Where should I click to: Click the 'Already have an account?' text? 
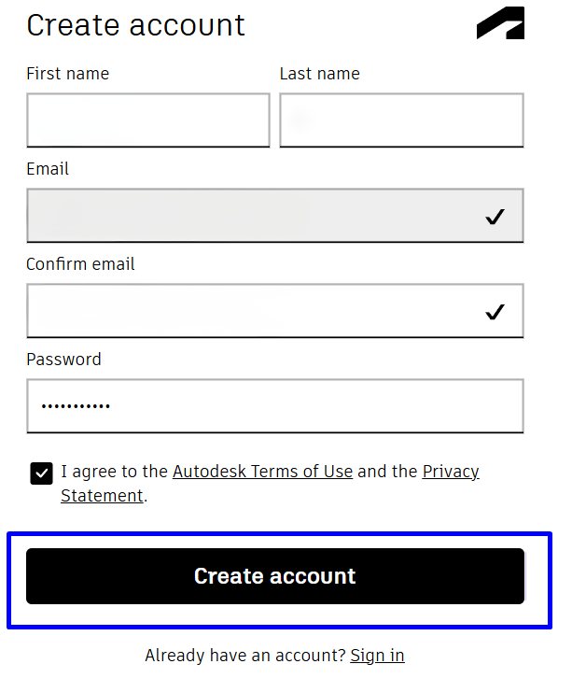(245, 656)
